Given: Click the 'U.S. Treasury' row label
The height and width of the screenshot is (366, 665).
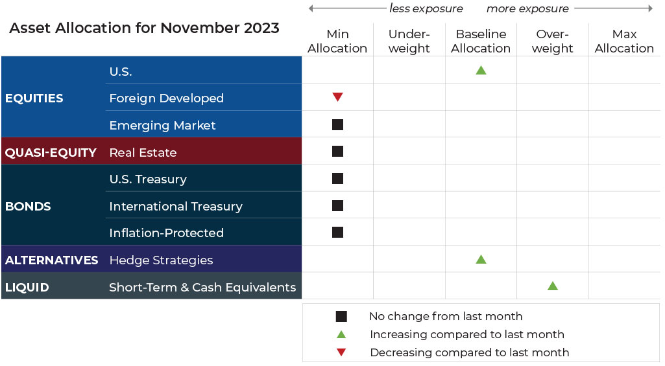Looking at the screenshot, I should (148, 179).
